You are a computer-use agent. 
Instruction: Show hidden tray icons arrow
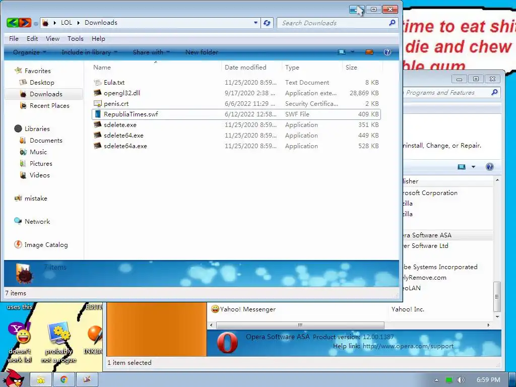[x=436, y=380]
